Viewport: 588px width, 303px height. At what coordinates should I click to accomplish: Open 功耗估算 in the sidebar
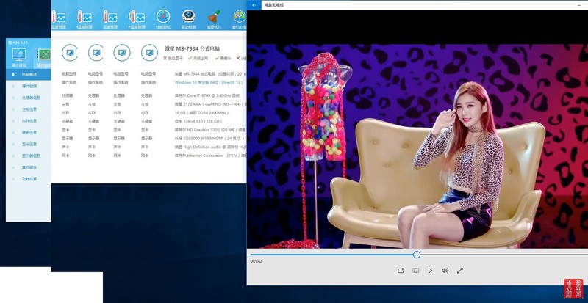coord(29,179)
